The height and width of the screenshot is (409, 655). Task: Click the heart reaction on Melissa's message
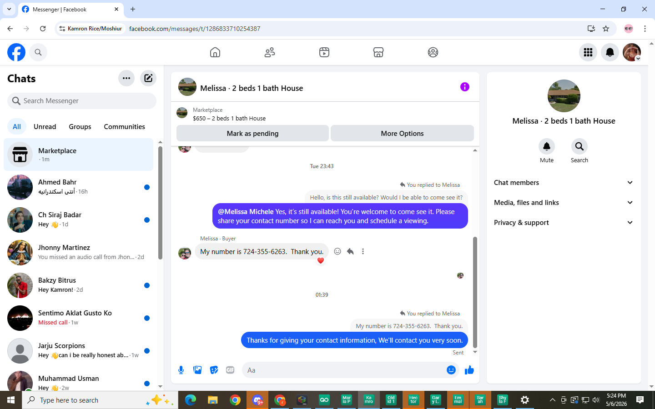click(321, 260)
